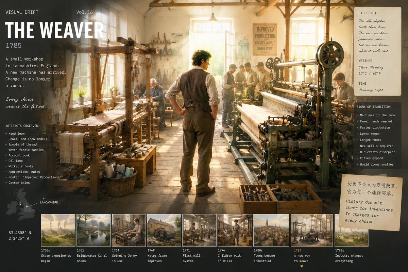Open the 1776 children in mills thumbnail
This screenshot has height=272, width=408.
click(235, 230)
